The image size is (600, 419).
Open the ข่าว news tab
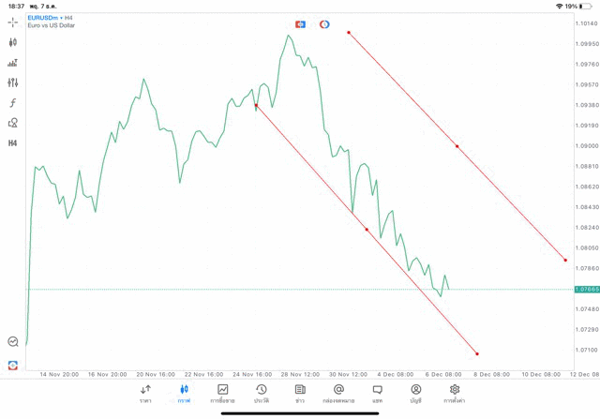point(299,393)
